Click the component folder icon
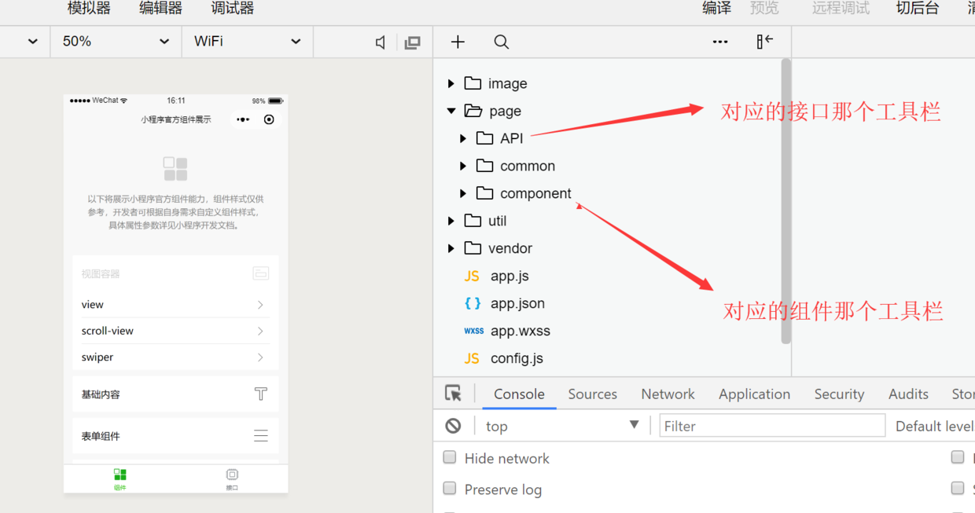The width and height of the screenshot is (975, 513). point(485,193)
